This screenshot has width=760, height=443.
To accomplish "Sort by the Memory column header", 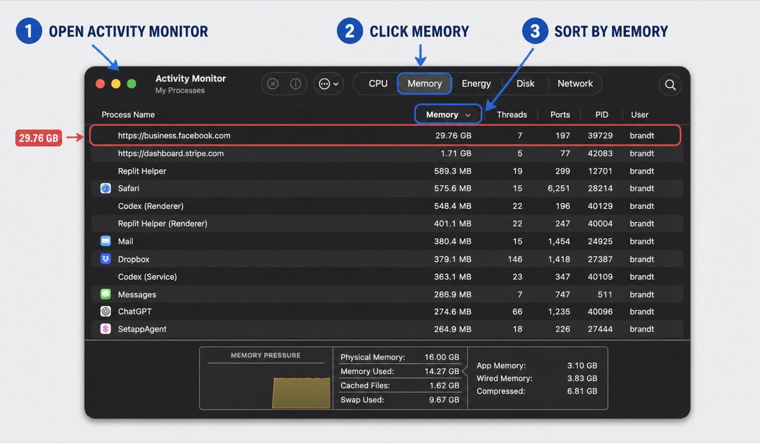I will pos(448,114).
